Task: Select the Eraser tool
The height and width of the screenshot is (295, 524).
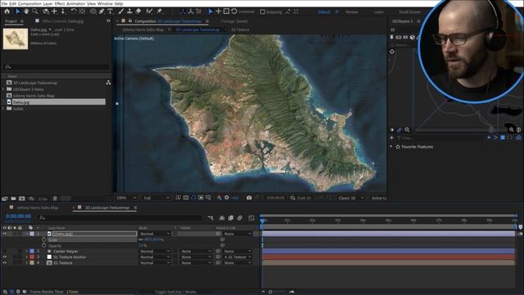Action: point(138,11)
